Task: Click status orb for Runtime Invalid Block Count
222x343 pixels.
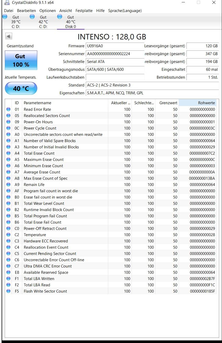Action: tap(8, 210)
